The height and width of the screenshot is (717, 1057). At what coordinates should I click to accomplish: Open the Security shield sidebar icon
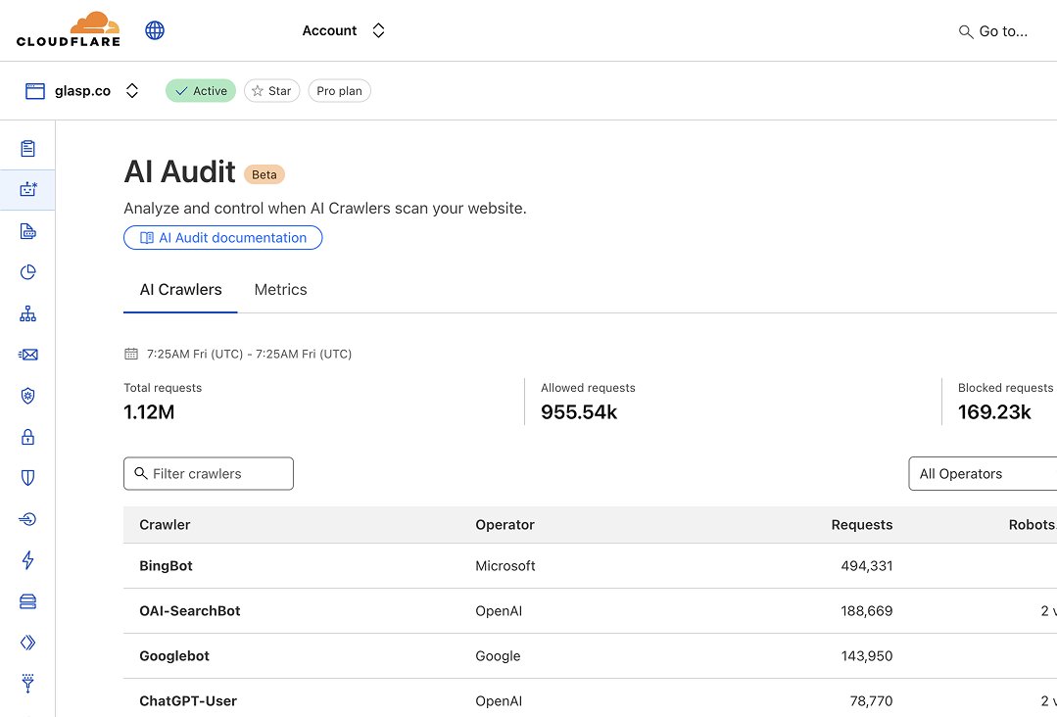[x=27, y=478]
